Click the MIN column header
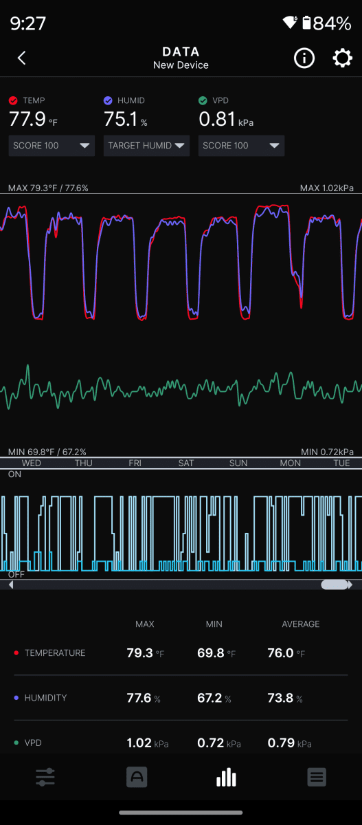The width and height of the screenshot is (362, 825). 214,624
